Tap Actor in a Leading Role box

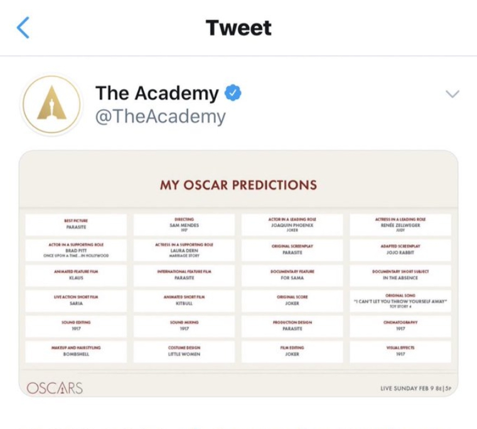point(292,225)
